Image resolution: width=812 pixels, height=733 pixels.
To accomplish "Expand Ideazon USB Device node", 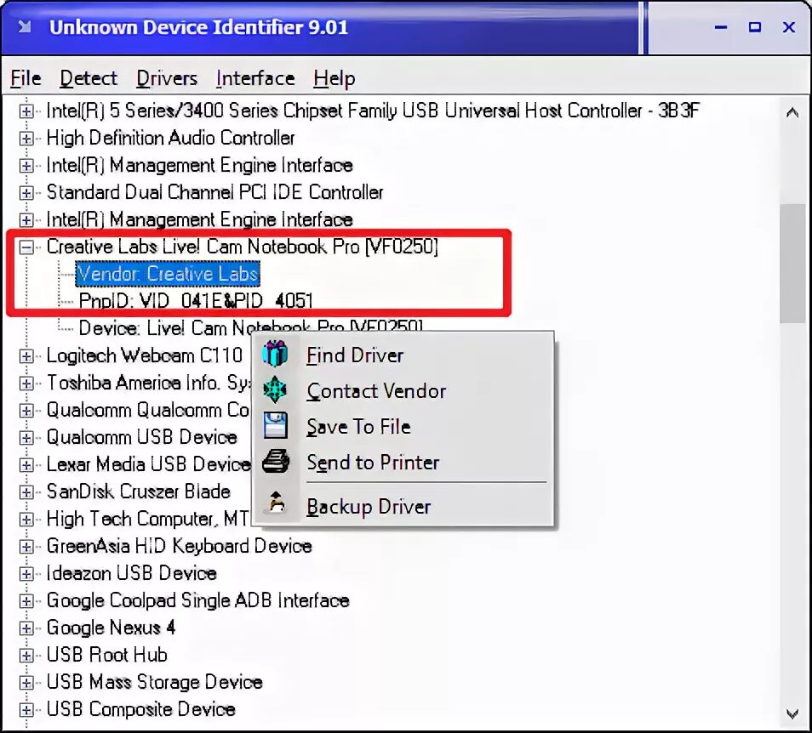I will pos(26,574).
